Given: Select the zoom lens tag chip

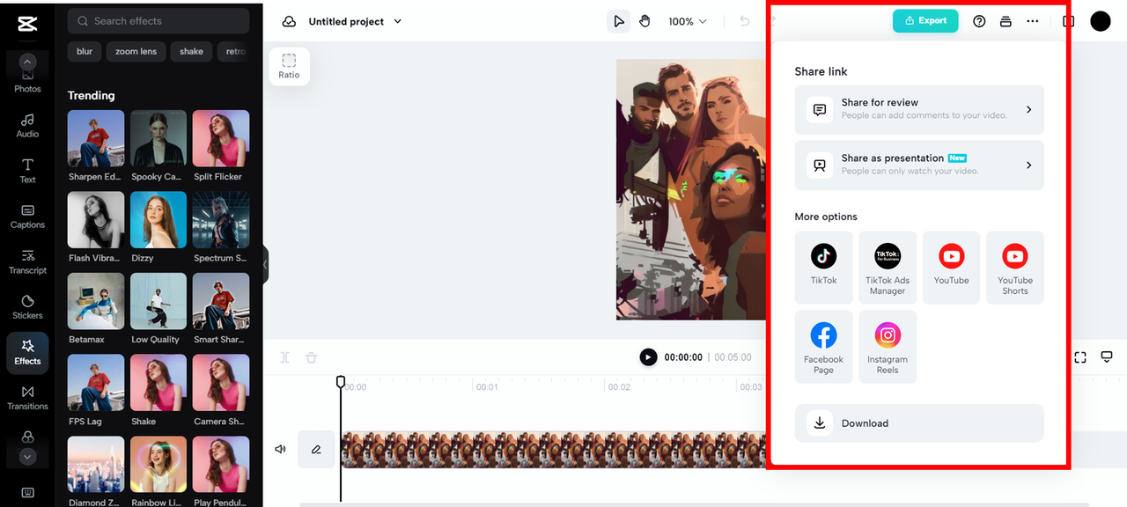Looking at the screenshot, I should tap(136, 51).
